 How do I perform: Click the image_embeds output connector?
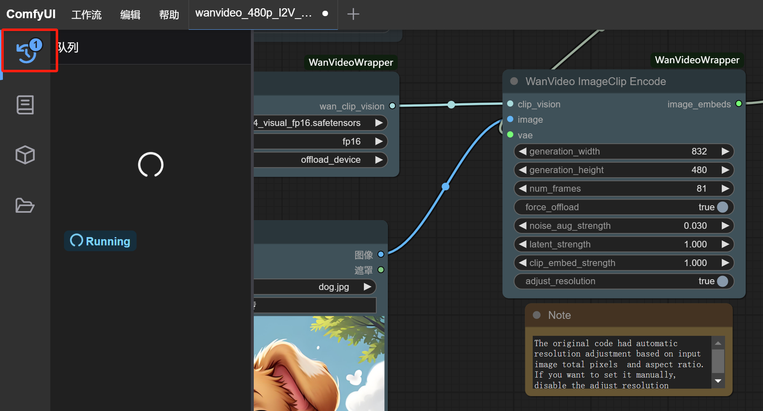(739, 104)
